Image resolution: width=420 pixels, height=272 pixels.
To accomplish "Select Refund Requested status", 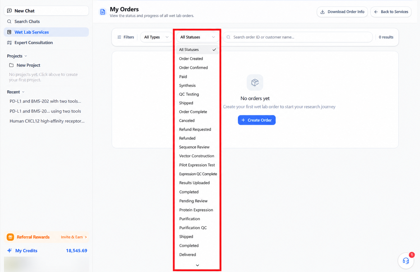I will click(197, 129).
